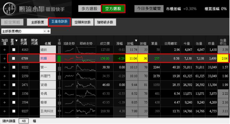Open K-line trend mini chart for 6799
The image size is (230, 124).
69,59
